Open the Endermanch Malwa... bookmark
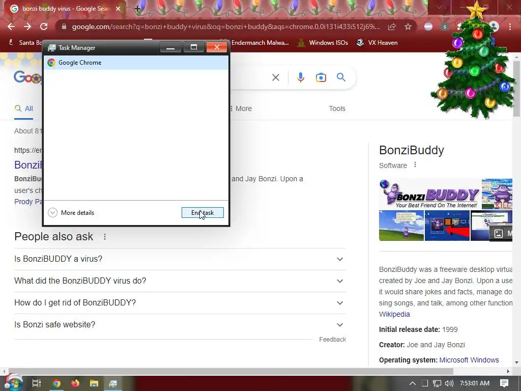The height and width of the screenshot is (391, 521). point(259,43)
